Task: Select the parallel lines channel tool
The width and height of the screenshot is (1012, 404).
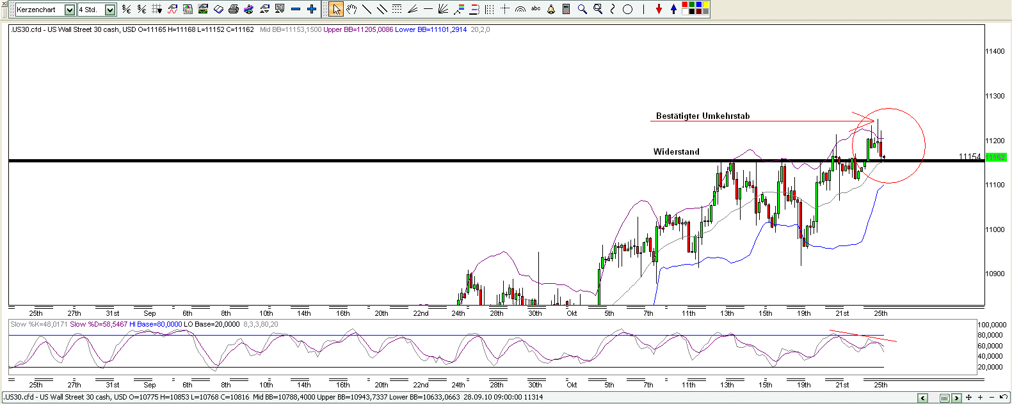Action: click(x=382, y=9)
